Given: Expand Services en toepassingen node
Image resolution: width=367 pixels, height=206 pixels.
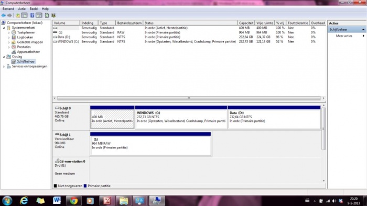Looking at the screenshot, I should click(4, 66).
